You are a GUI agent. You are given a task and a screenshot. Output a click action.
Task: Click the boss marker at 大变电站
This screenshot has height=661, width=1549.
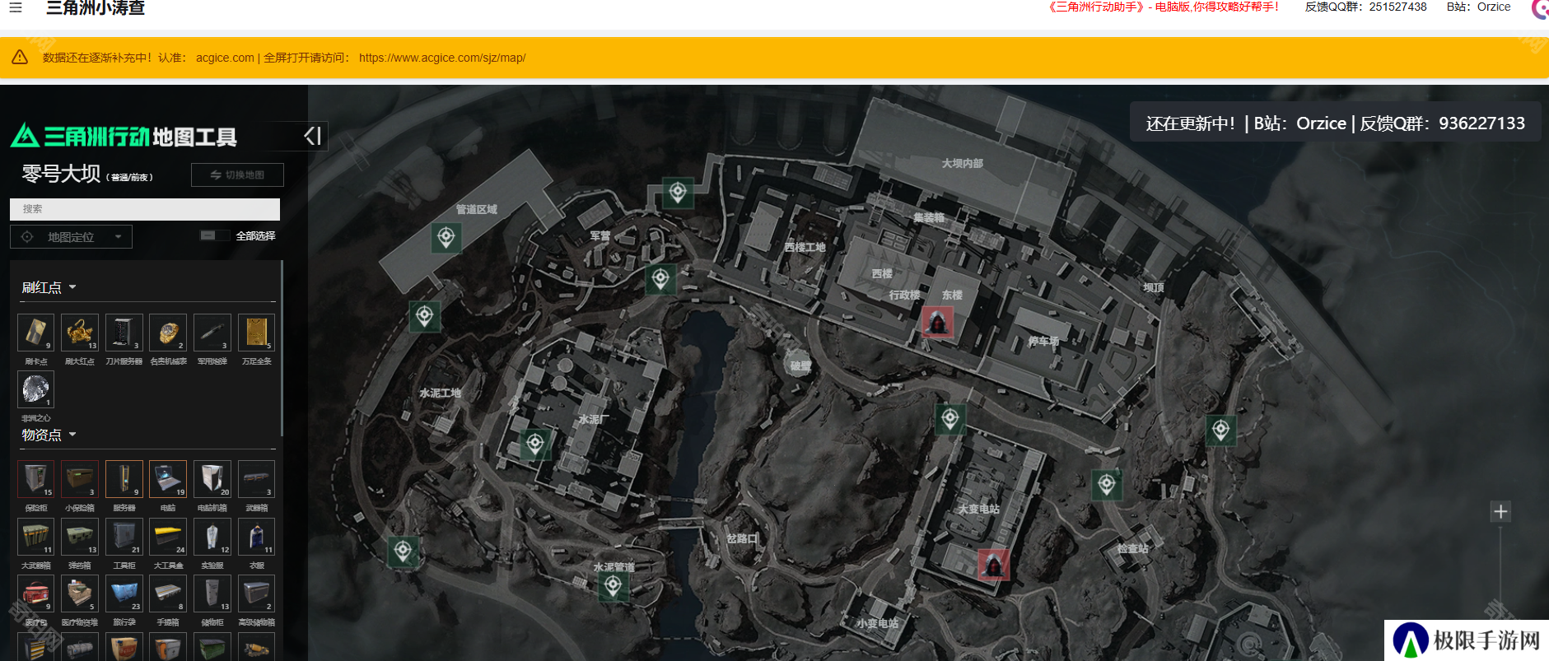pos(993,566)
